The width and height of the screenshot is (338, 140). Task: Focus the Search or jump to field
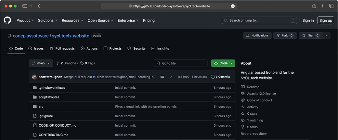click(x=259, y=20)
